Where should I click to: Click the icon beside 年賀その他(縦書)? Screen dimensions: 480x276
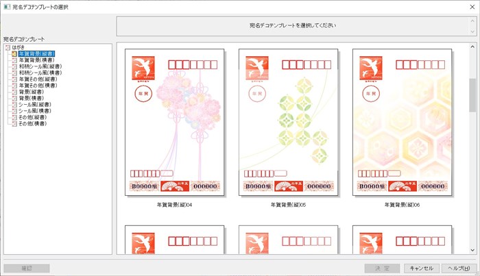click(x=14, y=79)
